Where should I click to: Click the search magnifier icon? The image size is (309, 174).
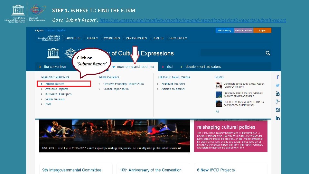(267, 53)
